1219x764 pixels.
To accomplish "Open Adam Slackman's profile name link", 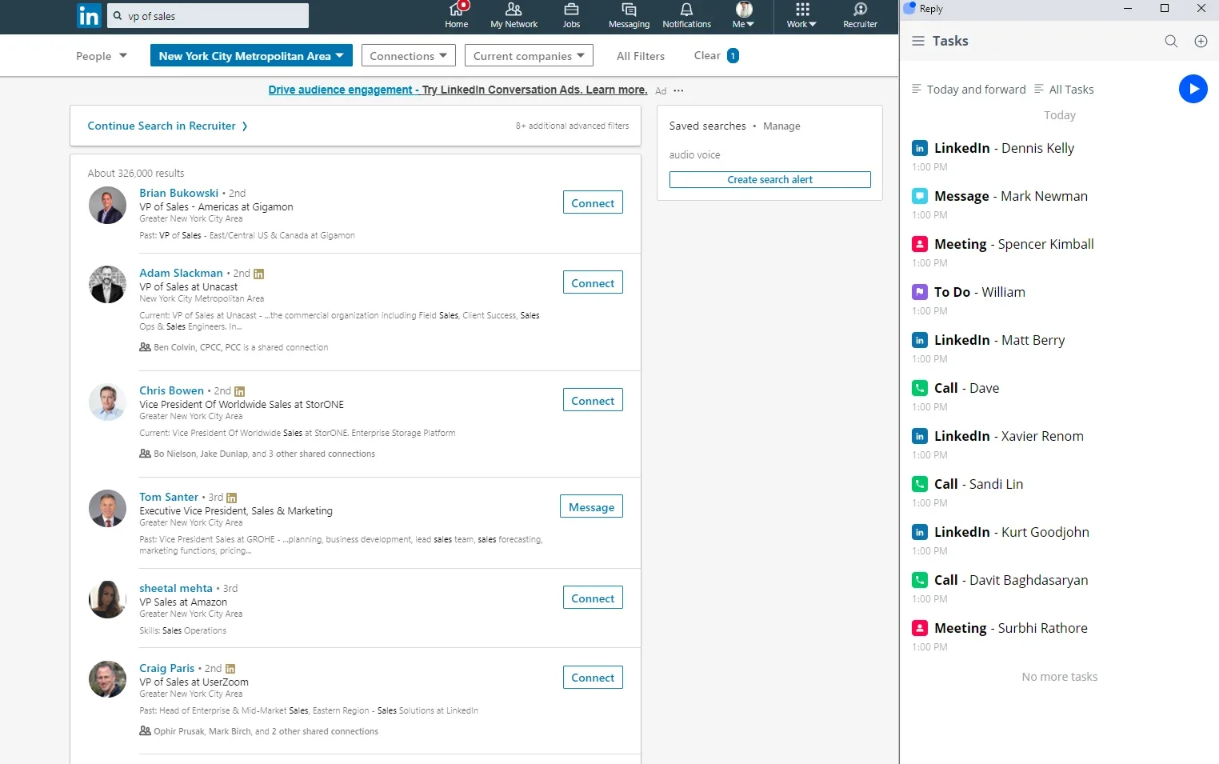I will click(181, 273).
